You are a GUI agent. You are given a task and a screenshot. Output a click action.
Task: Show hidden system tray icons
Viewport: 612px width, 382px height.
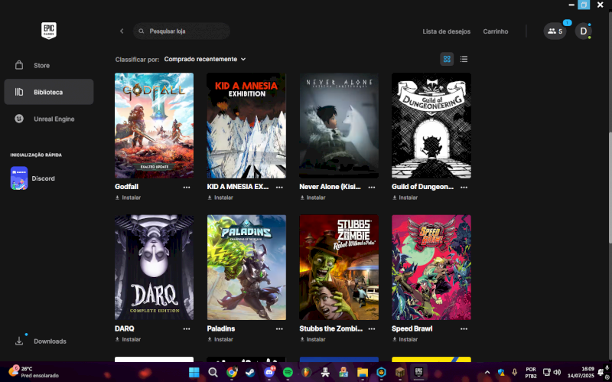487,373
